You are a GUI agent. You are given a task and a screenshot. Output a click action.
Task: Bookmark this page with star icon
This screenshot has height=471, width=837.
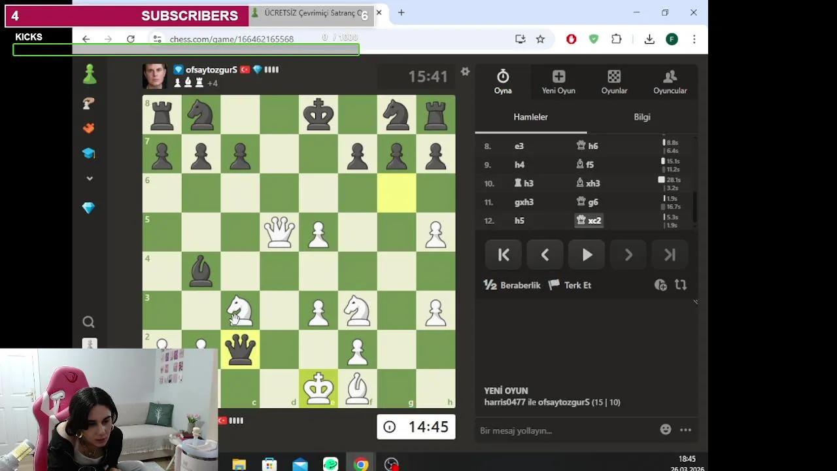point(540,39)
